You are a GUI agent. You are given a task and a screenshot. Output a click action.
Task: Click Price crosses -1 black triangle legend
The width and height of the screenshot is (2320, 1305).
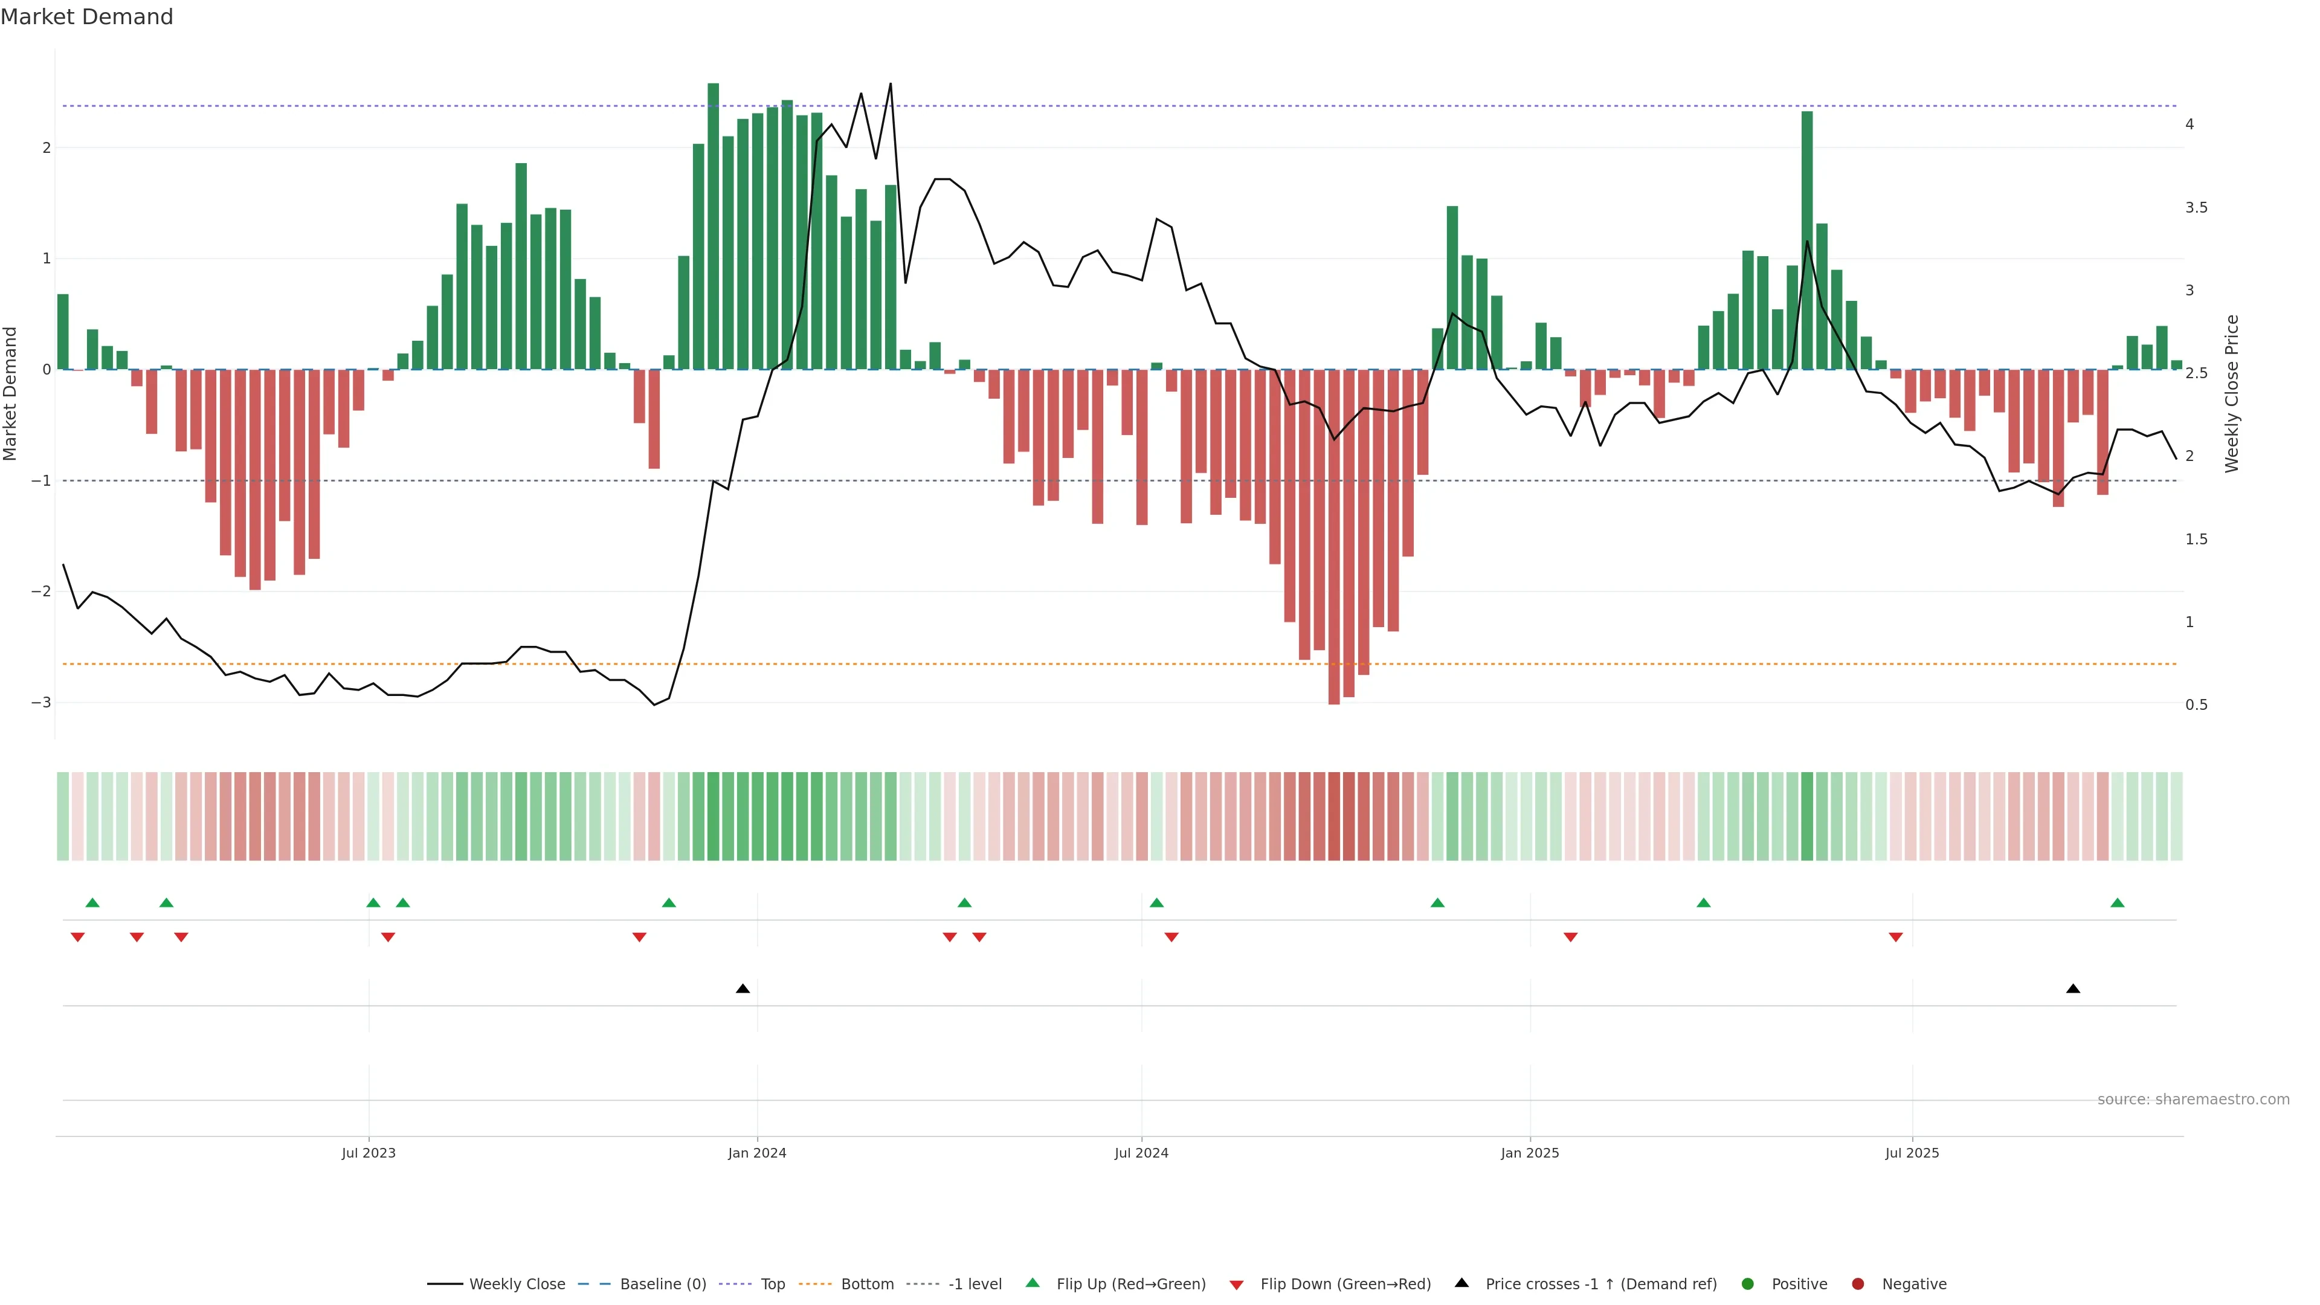[x=1461, y=1283]
